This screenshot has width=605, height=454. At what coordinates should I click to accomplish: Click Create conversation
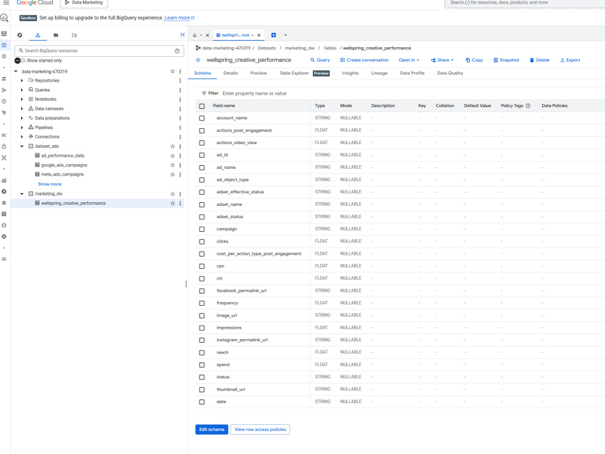tap(364, 60)
